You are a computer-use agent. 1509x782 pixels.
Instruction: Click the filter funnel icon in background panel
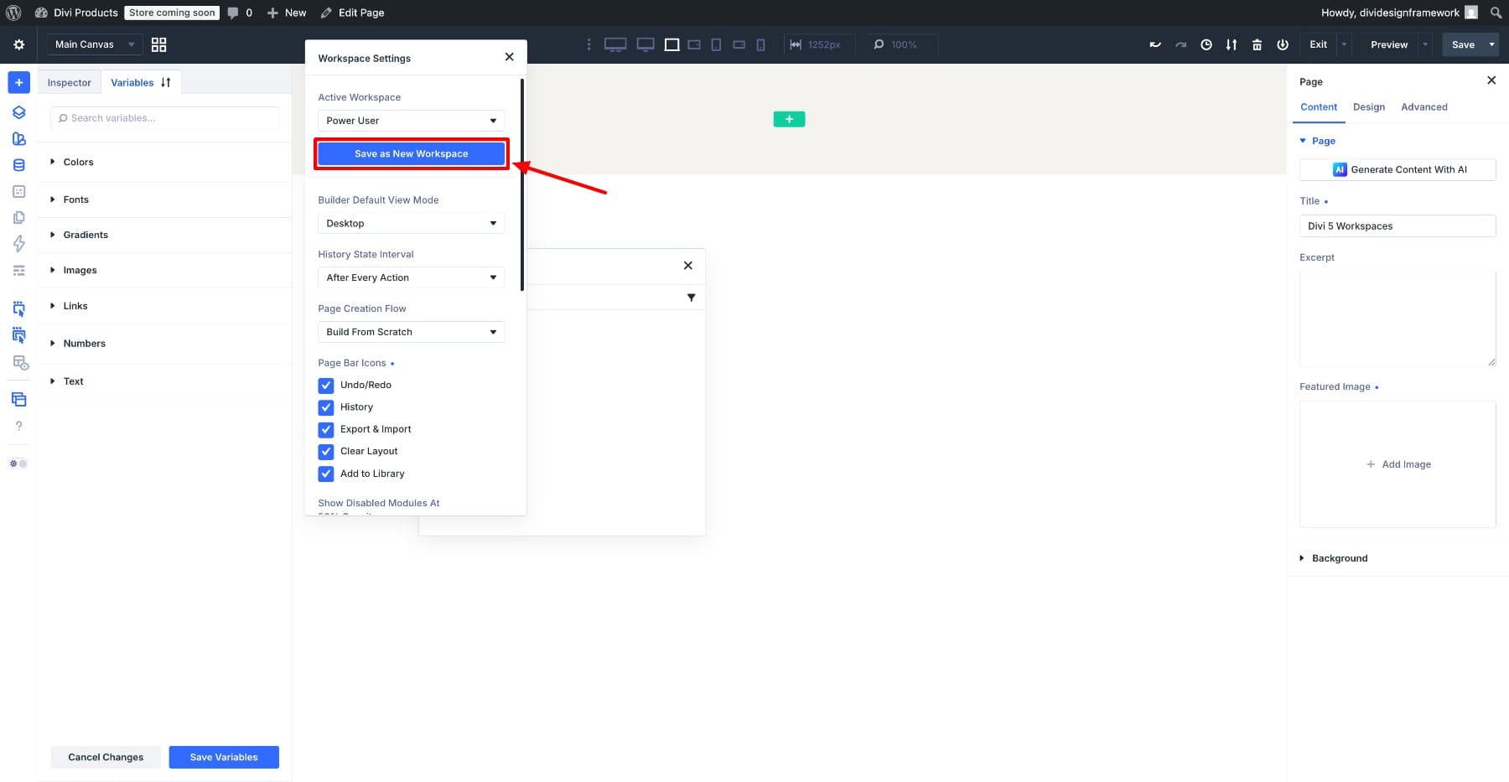click(691, 298)
